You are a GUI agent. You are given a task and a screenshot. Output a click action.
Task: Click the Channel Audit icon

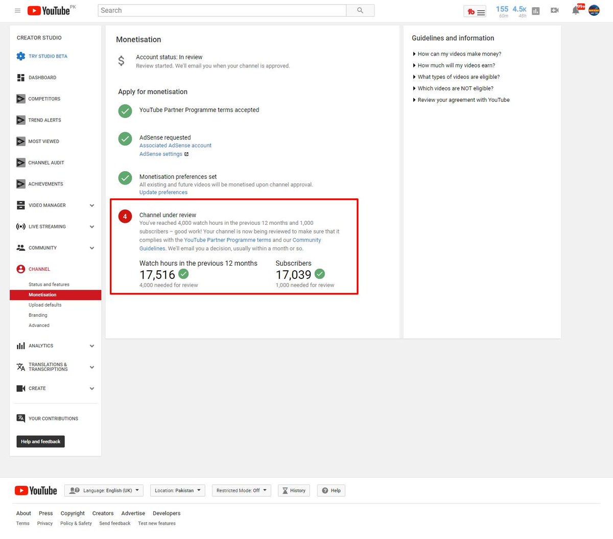click(x=20, y=163)
